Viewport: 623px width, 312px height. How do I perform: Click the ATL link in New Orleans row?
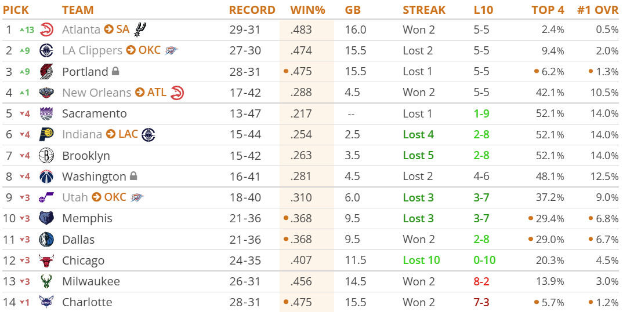157,93
